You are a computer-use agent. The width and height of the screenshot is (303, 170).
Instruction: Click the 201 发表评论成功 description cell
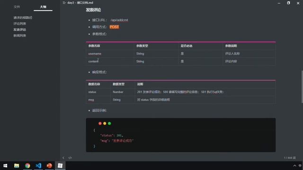180,92
